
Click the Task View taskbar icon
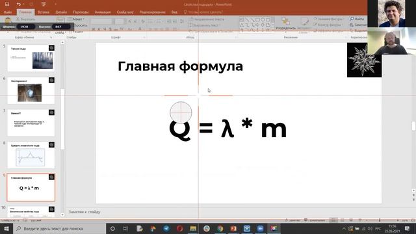125,228
